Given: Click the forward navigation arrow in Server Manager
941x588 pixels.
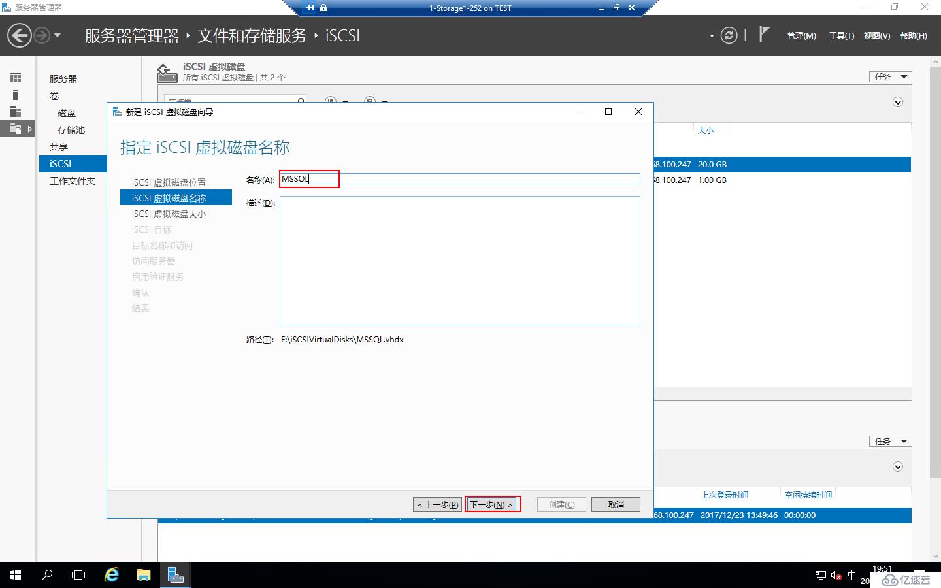Looking at the screenshot, I should (x=41, y=35).
